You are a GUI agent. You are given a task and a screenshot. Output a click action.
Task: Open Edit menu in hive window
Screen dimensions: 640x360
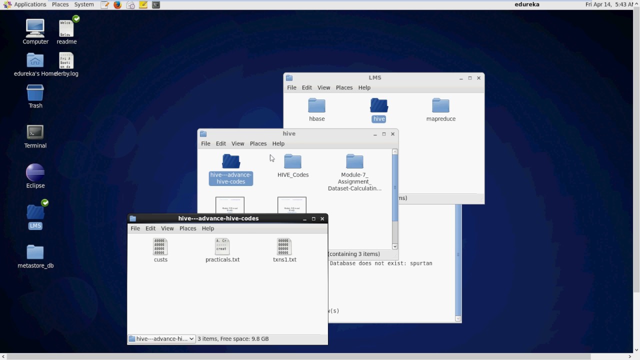point(221,143)
